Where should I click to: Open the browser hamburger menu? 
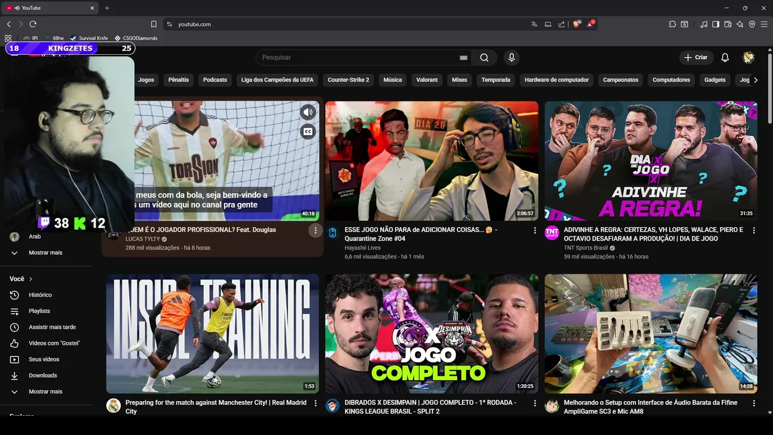[764, 24]
